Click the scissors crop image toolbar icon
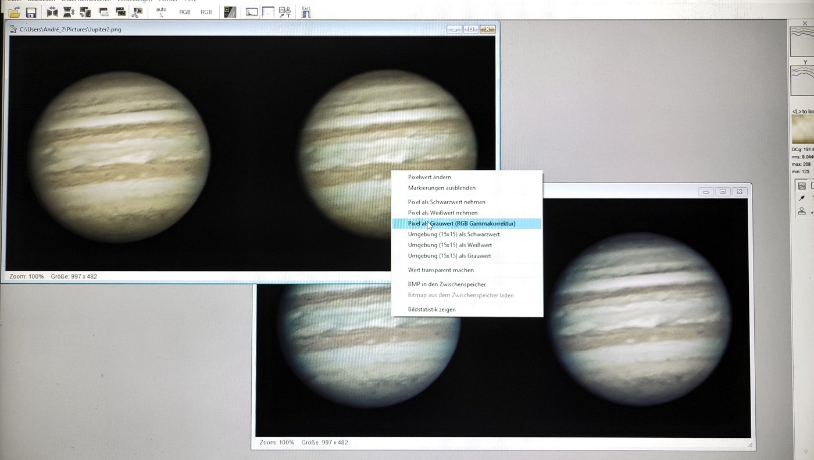The width and height of the screenshot is (814, 460). point(137,12)
